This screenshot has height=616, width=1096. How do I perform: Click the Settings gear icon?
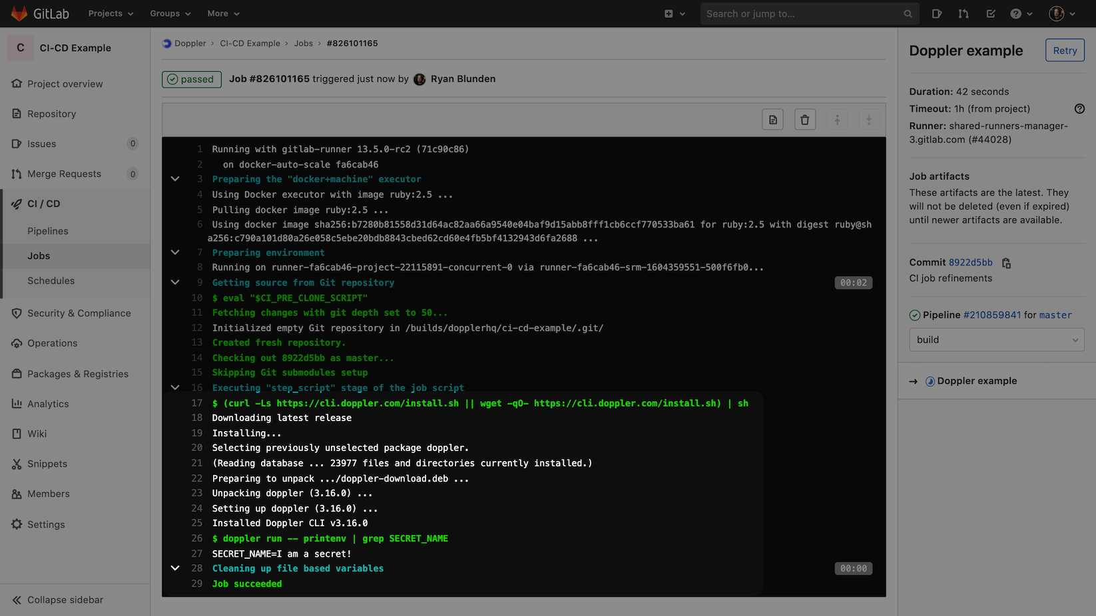(x=17, y=524)
